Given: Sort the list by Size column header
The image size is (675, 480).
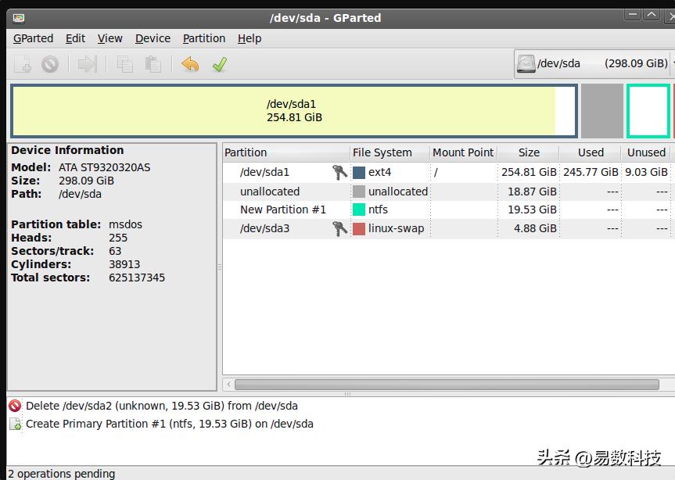Looking at the screenshot, I should point(529,152).
